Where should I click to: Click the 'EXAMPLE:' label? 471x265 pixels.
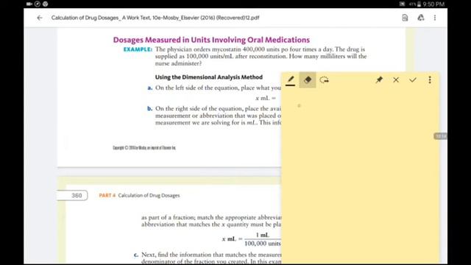[x=138, y=49]
